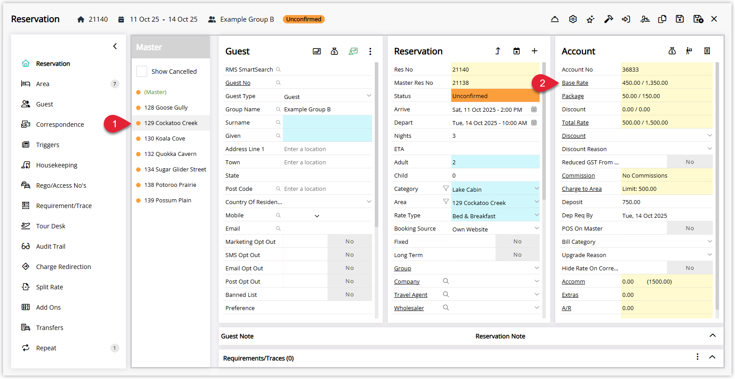735x379 pixels.
Task: Click the filter icon next to Category
Action: point(446,188)
